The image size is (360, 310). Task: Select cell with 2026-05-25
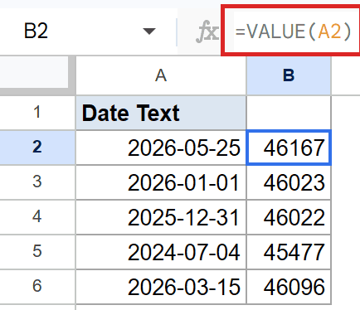[161, 148]
